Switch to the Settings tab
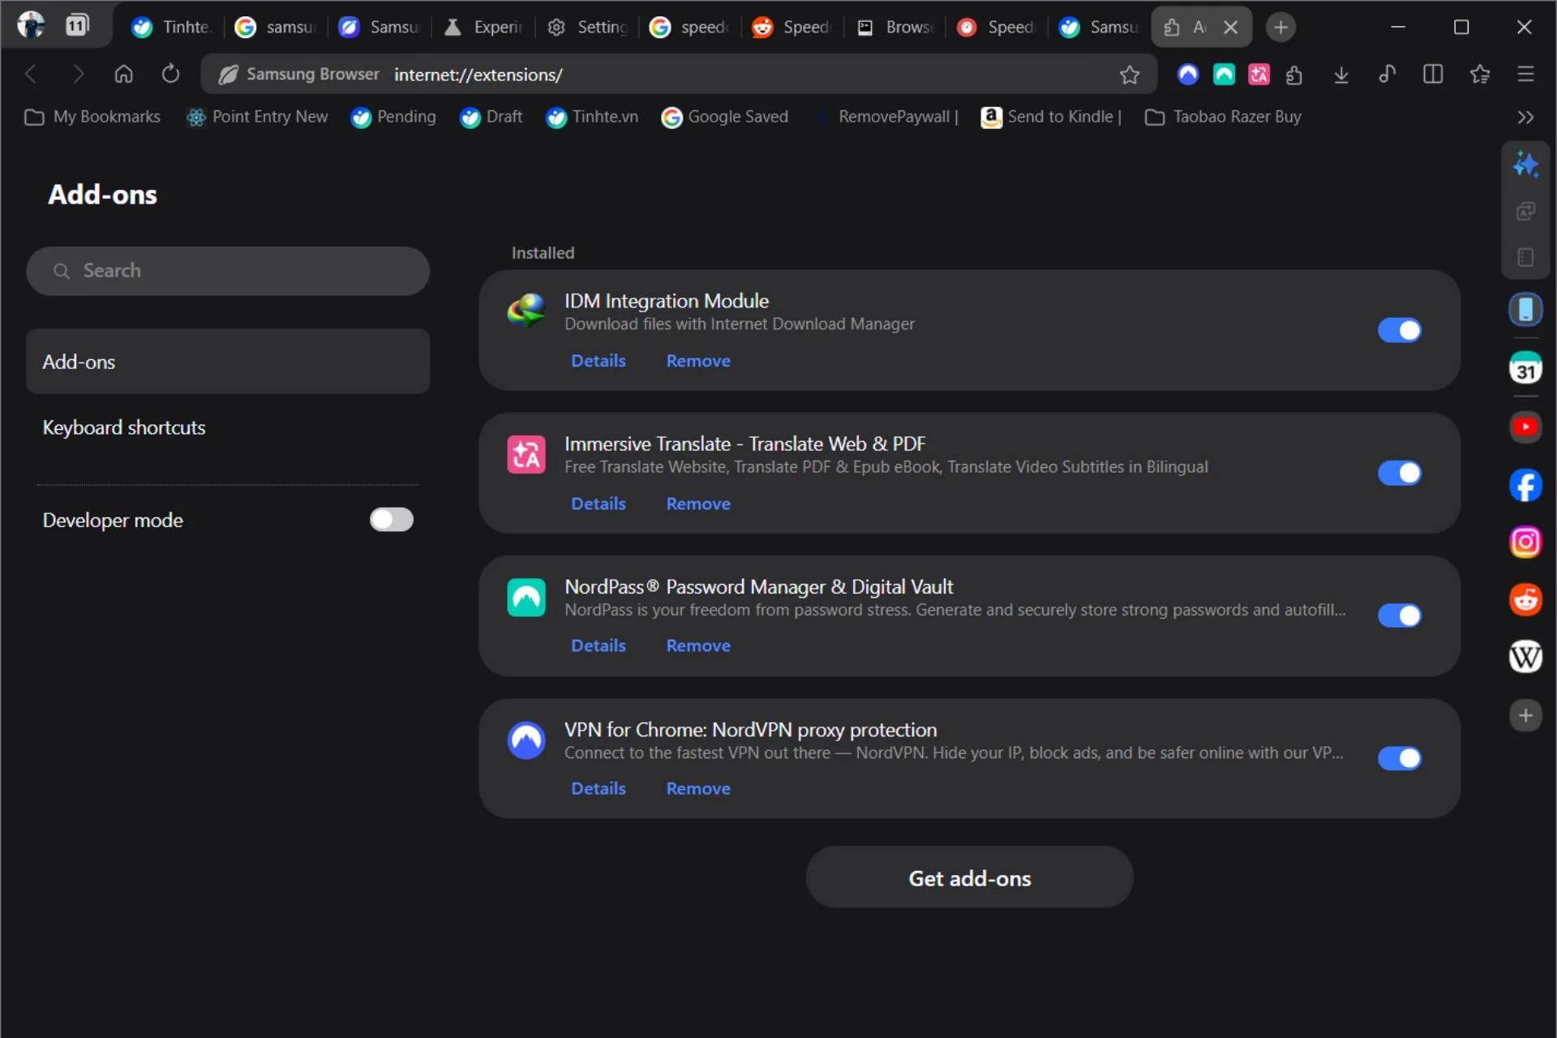 click(587, 27)
